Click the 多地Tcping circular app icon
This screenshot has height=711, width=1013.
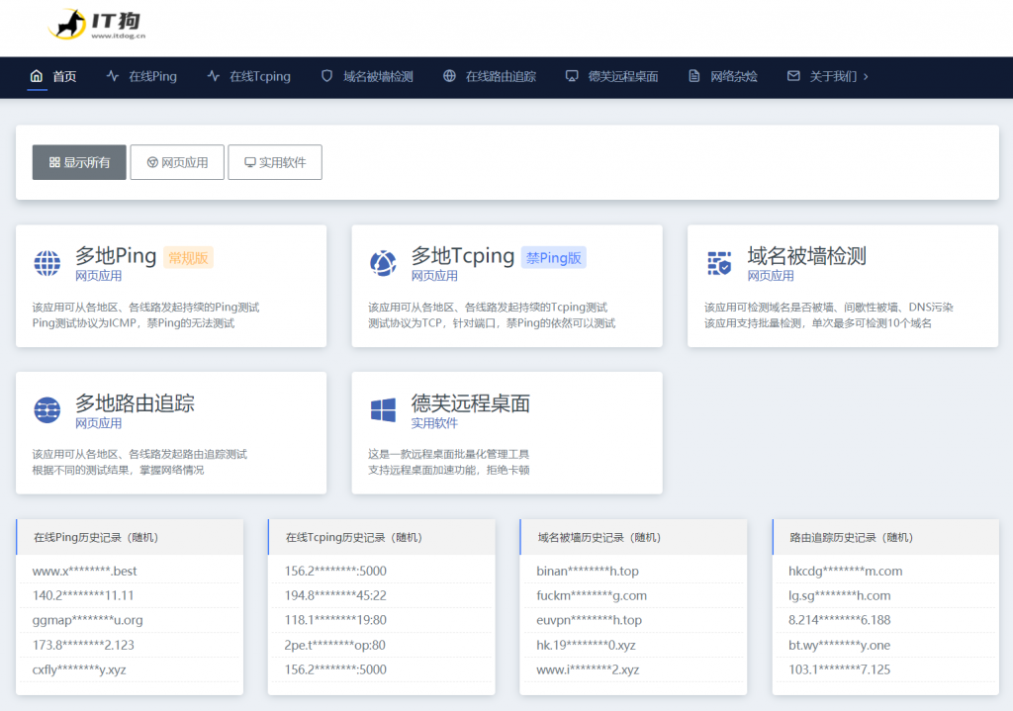[383, 263]
